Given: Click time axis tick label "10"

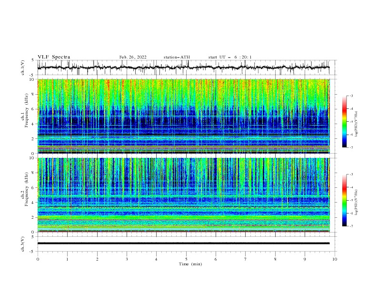Looking at the screenshot, I should coord(335,259).
